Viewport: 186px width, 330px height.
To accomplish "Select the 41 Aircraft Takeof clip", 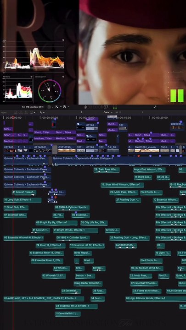I will (x=24, y=192).
